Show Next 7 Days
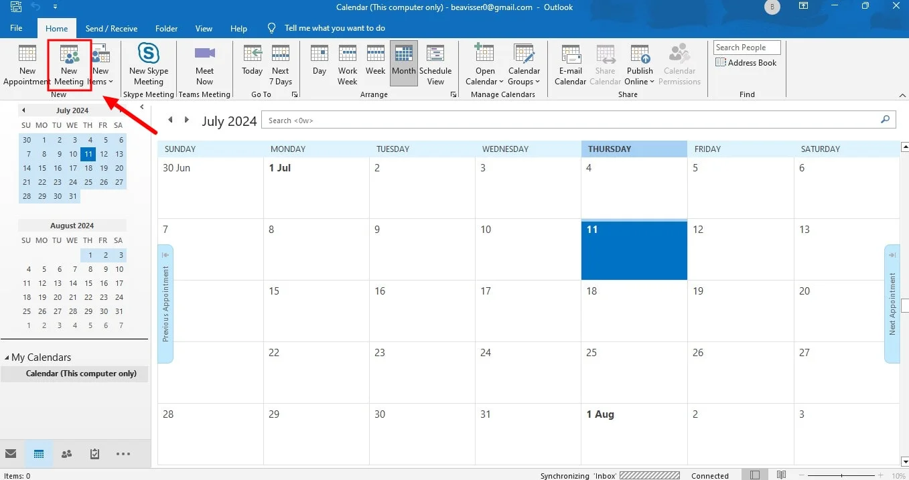The image size is (909, 480). [x=281, y=65]
